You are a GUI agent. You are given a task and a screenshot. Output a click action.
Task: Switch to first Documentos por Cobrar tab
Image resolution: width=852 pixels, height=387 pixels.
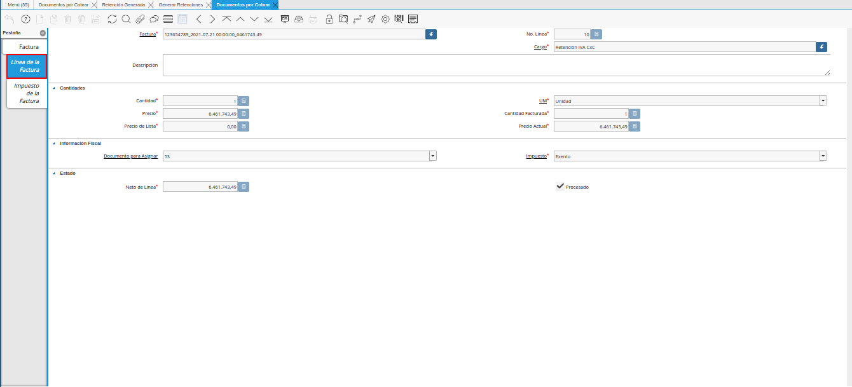(64, 4)
